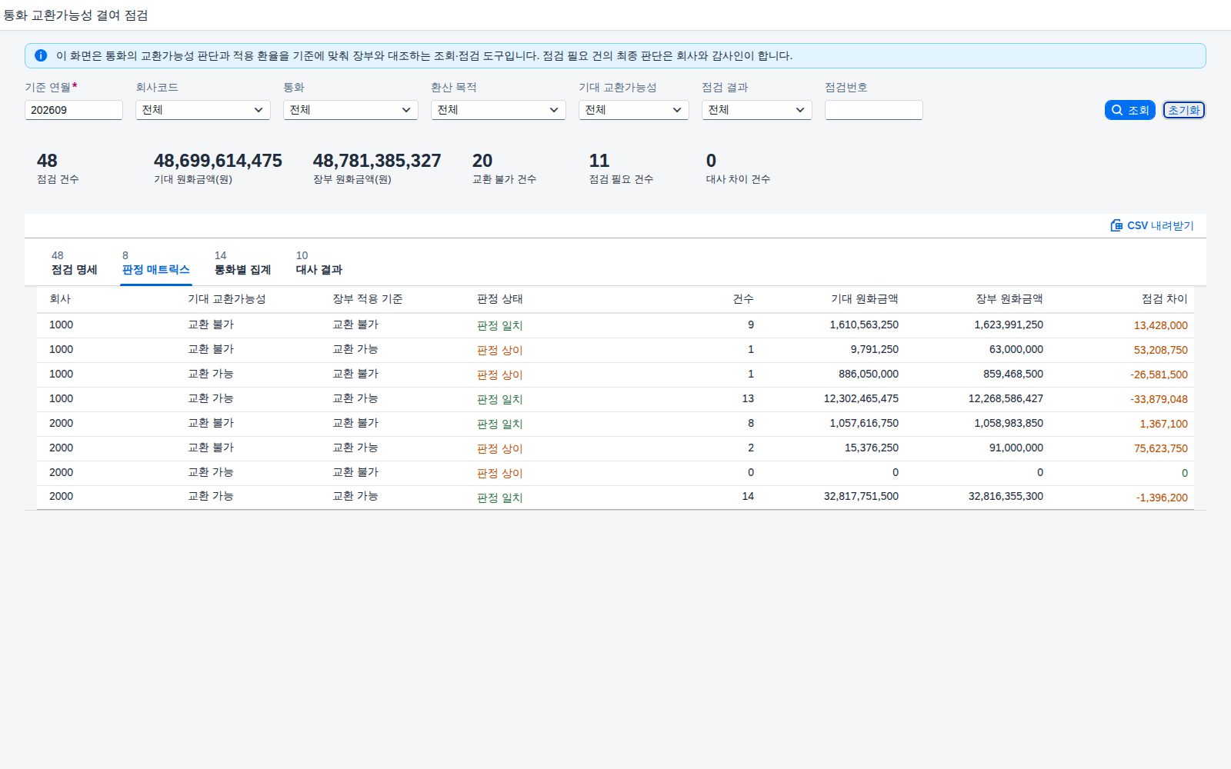Click the 장부 원화금액 cell 63,000,000
The width and height of the screenshot is (1231, 769).
point(1016,350)
